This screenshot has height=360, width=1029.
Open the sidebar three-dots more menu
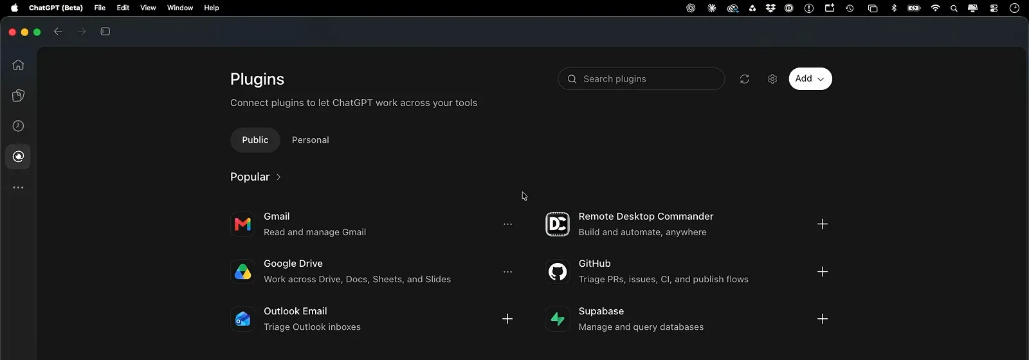18,188
